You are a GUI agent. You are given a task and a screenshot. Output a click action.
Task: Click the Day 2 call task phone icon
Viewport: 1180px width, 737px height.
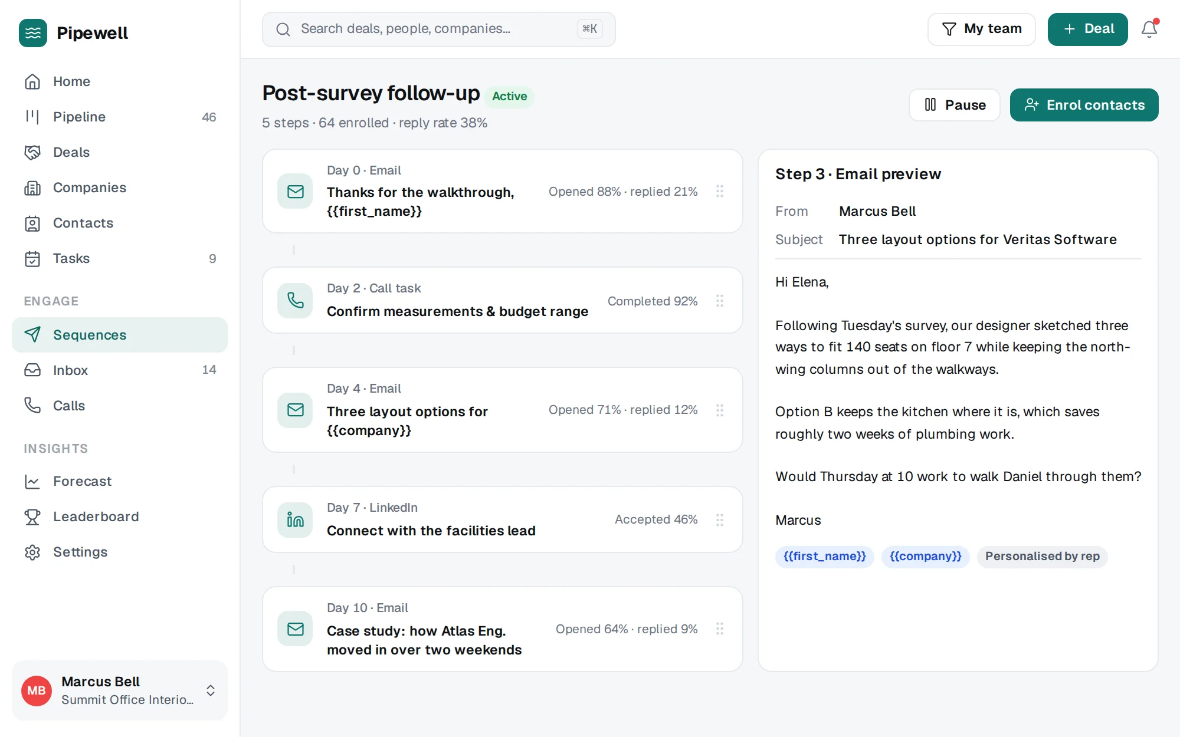click(x=295, y=301)
